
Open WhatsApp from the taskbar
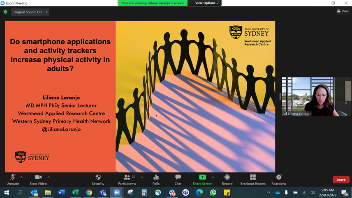pyautogui.click(x=213, y=192)
